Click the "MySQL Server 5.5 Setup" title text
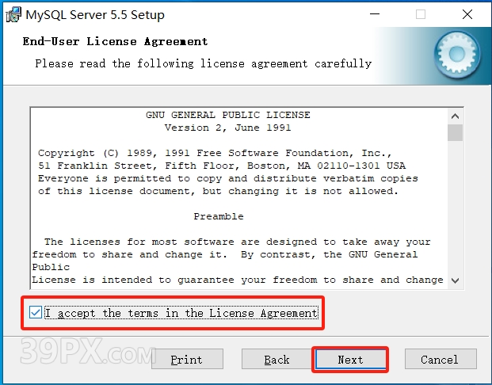This screenshot has height=385, width=492. click(96, 14)
